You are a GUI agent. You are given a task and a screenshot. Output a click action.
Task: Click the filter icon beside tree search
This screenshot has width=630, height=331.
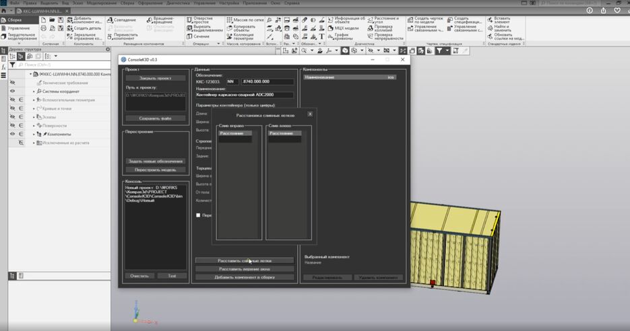coord(12,65)
